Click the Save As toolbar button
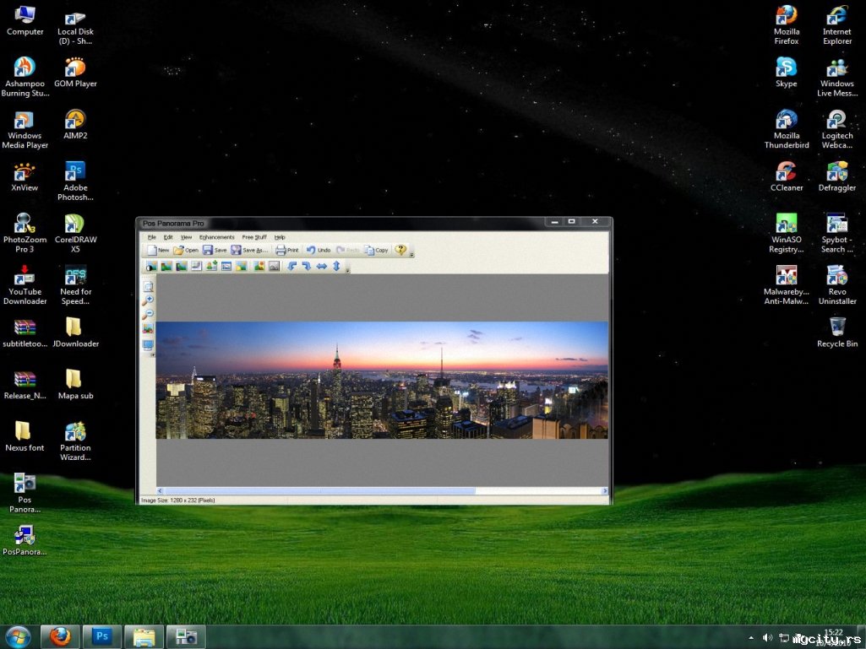 click(249, 250)
